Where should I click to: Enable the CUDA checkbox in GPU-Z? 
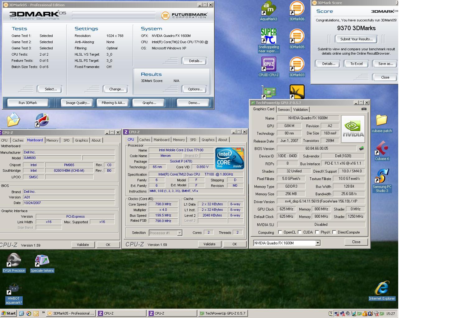click(x=300, y=232)
